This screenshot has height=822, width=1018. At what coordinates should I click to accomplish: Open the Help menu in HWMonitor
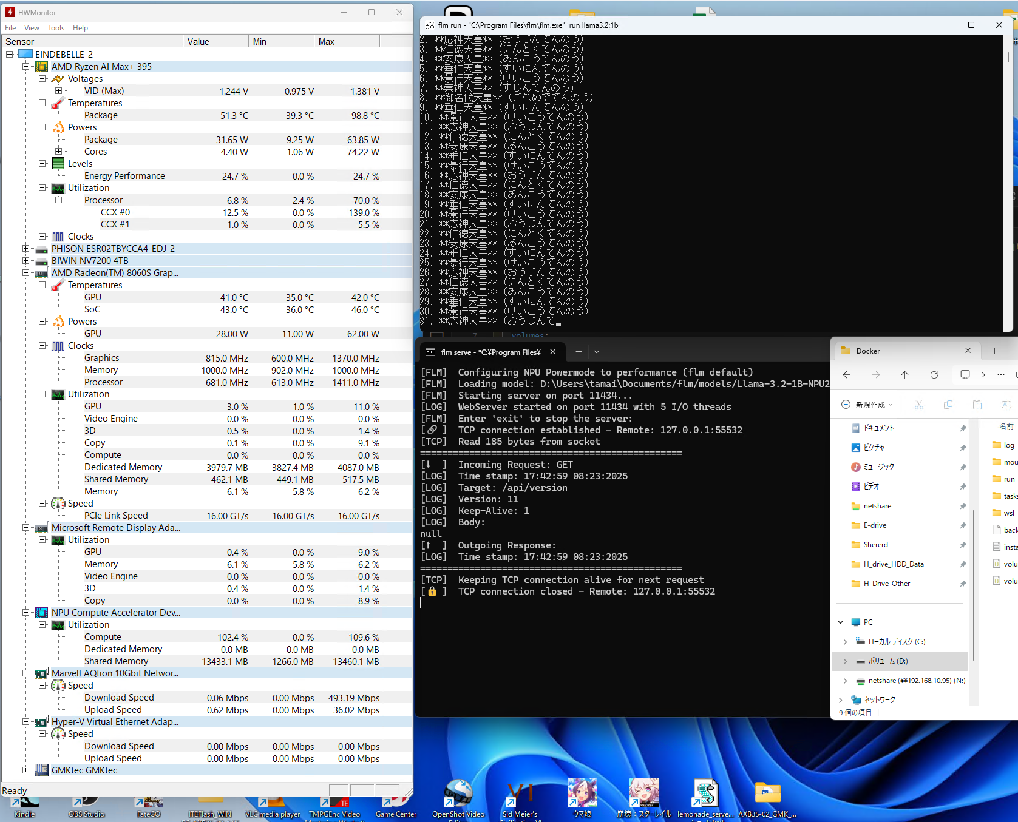[x=80, y=28]
